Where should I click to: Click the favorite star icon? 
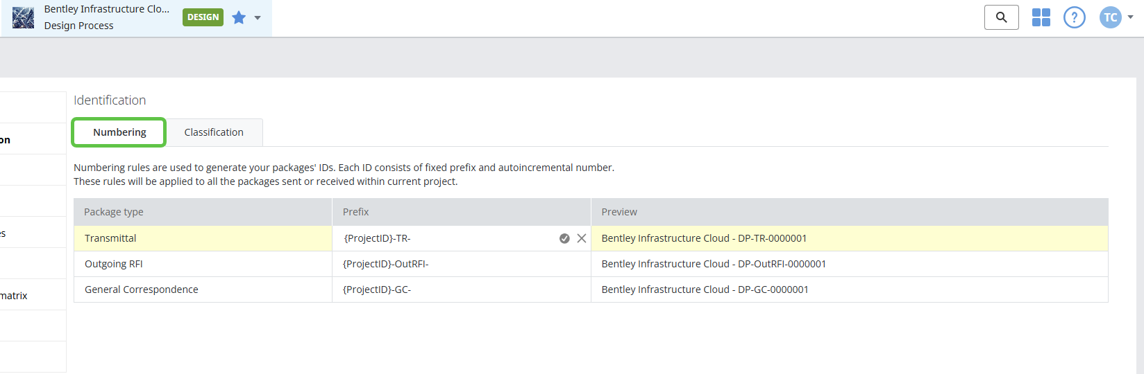click(x=239, y=17)
